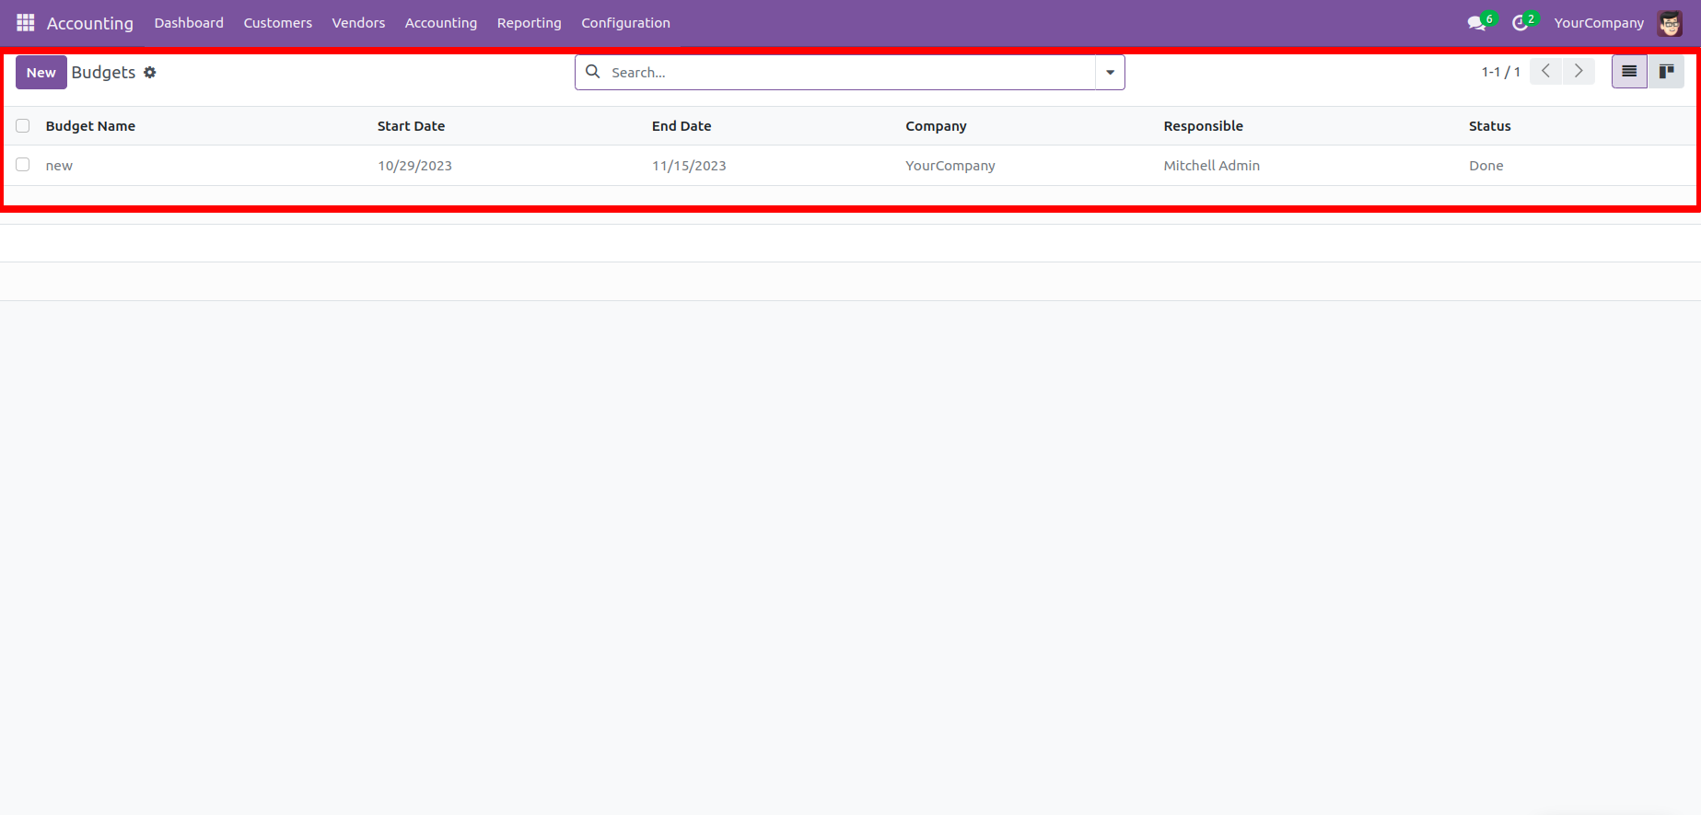1701x815 pixels.
Task: Open the apps grid home menu icon
Action: click(25, 22)
